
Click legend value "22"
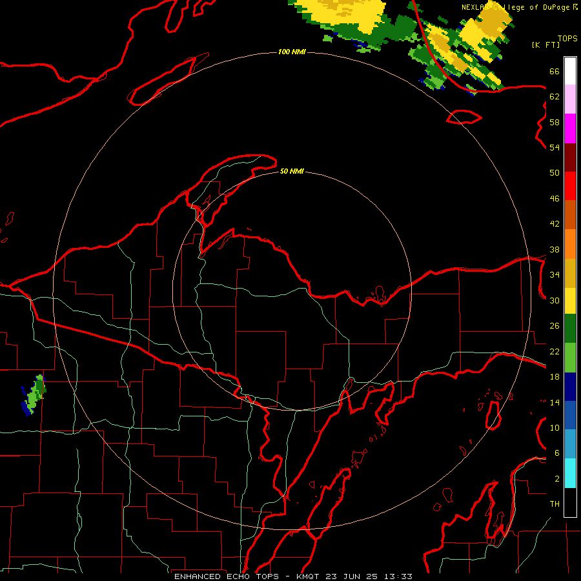(x=555, y=352)
